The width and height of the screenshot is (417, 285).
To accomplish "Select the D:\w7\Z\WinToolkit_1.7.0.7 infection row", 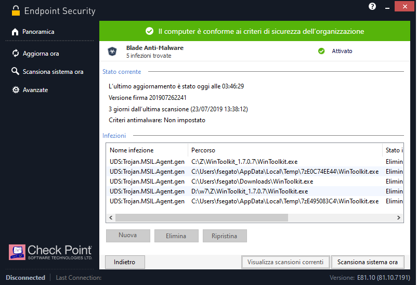I will tap(255, 191).
